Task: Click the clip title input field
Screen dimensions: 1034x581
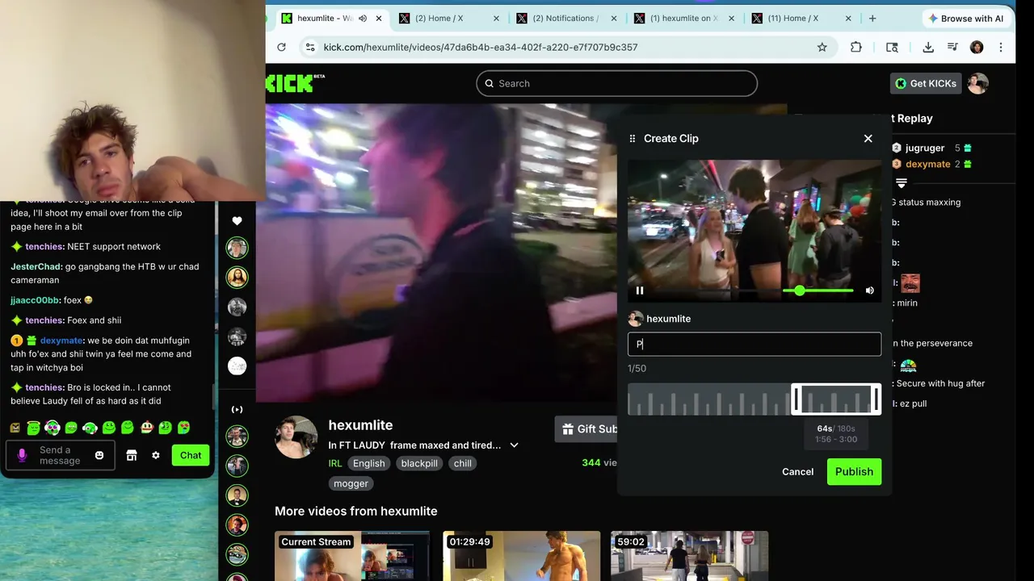Action: tap(754, 344)
